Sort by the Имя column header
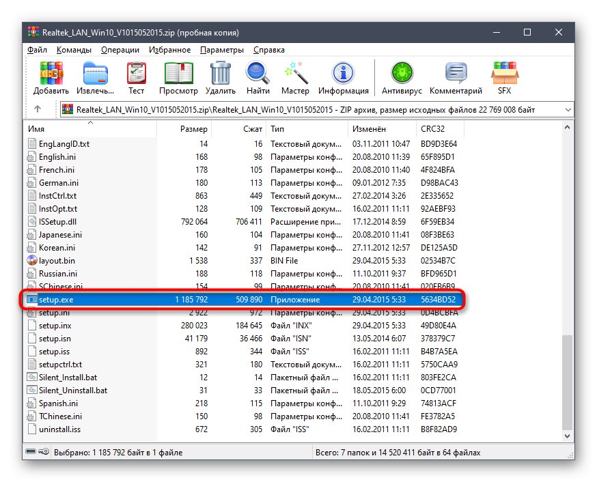Image resolution: width=597 pixels, height=482 pixels. pos(91,128)
